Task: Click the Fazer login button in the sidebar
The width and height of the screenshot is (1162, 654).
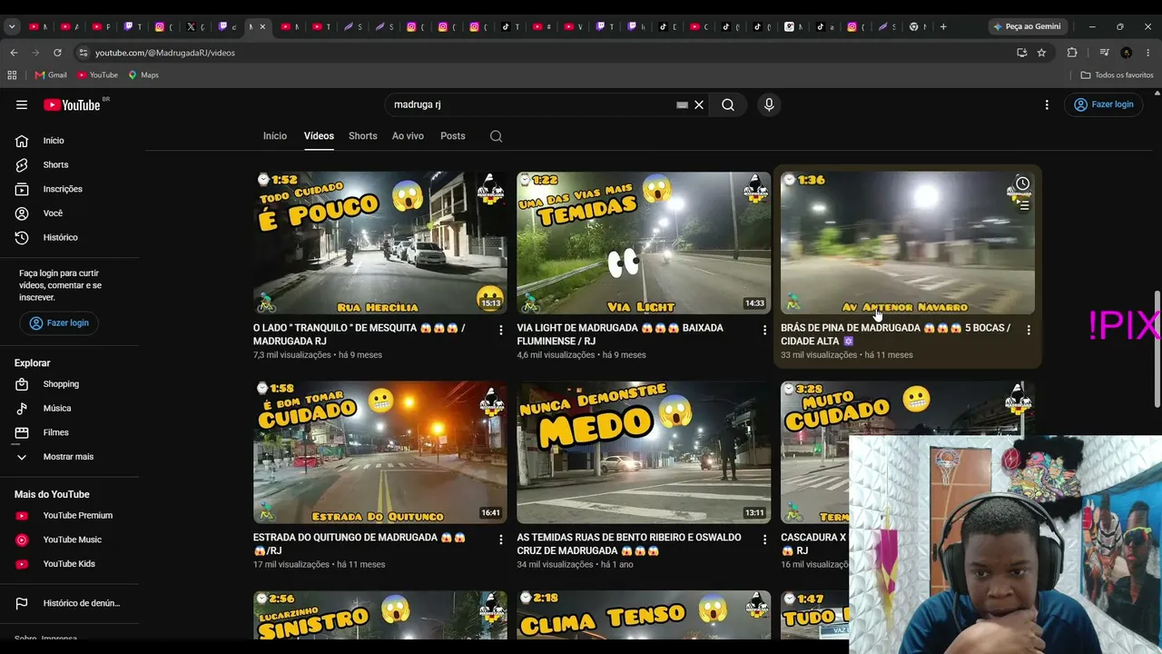Action: 59,323
